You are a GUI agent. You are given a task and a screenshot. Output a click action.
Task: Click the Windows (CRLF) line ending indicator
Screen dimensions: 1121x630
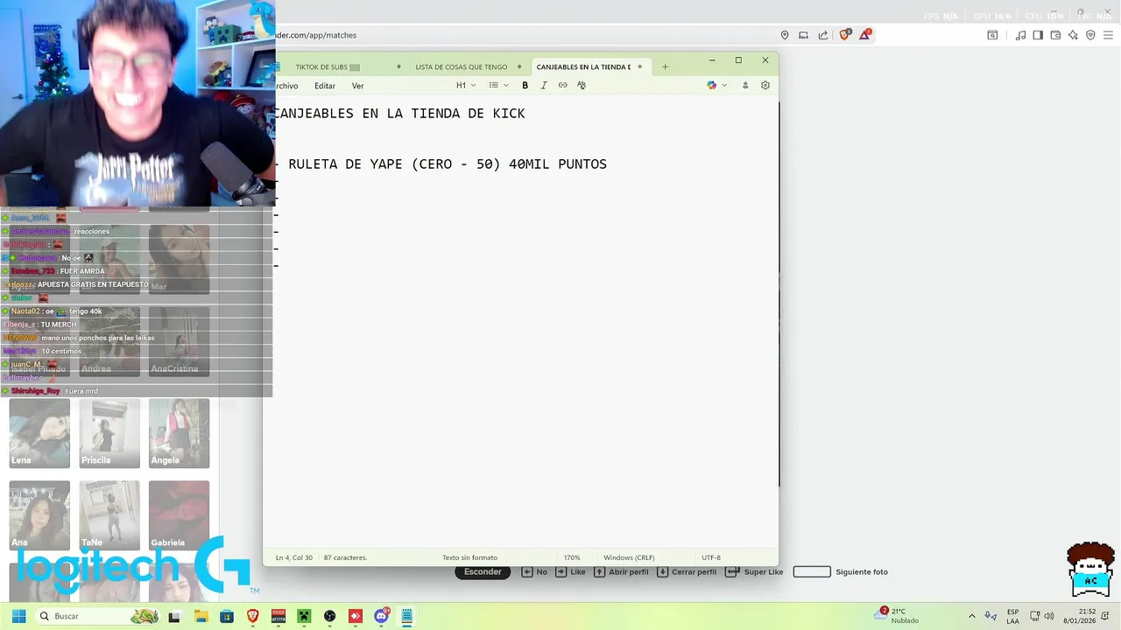(x=629, y=557)
